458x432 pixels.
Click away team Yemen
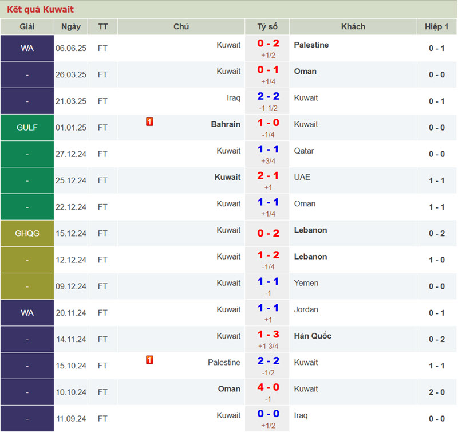(x=306, y=283)
